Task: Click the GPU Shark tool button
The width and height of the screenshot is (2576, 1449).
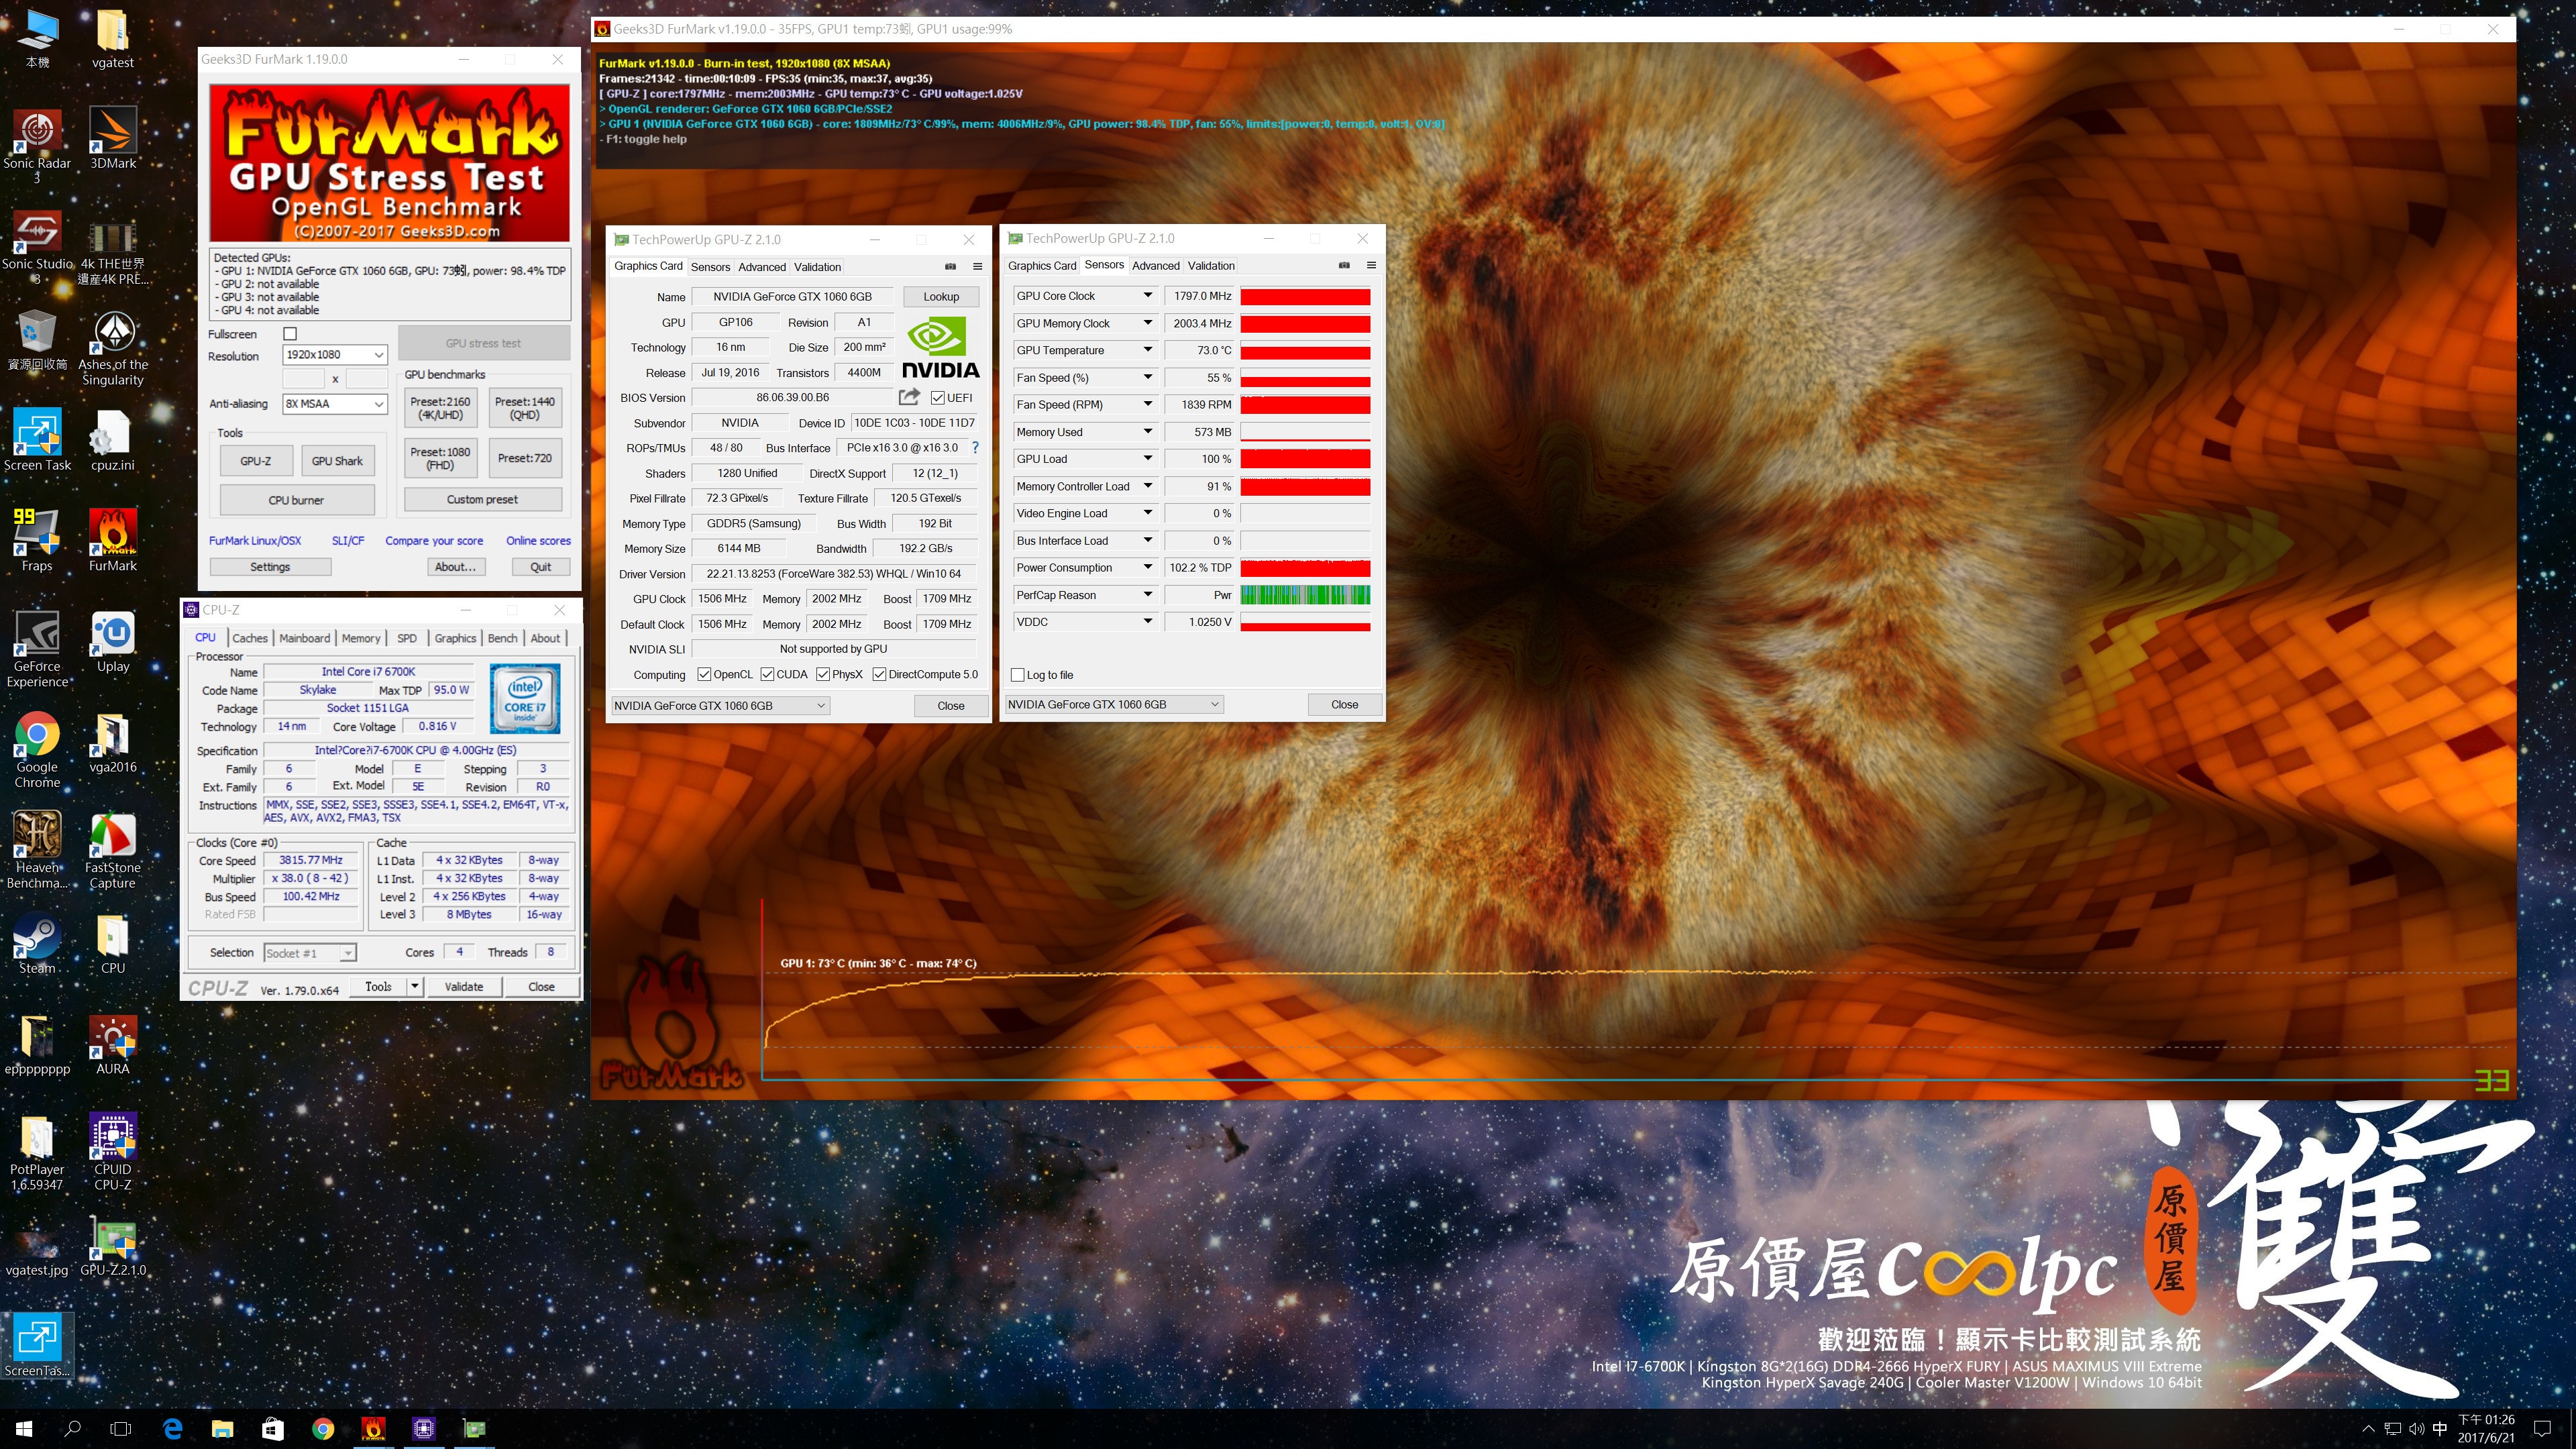Action: (337, 461)
